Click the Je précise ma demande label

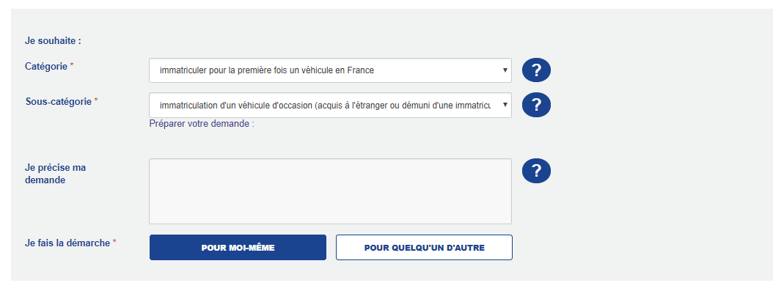(x=55, y=174)
